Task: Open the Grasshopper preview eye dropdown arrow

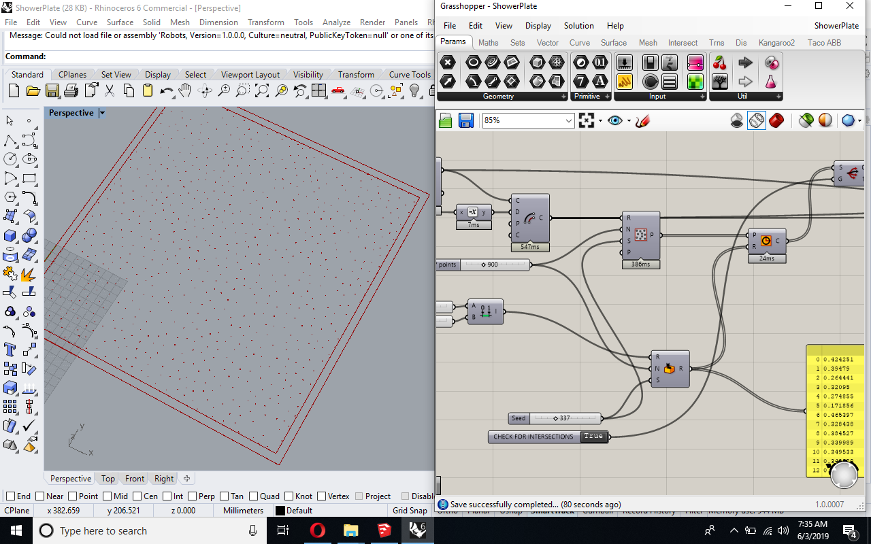Action: coord(628,120)
